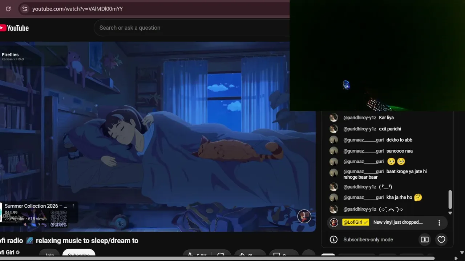Click the Lofi Girl watermark avatar on video
Image resolution: width=465 pixels, height=261 pixels.
[304, 216]
